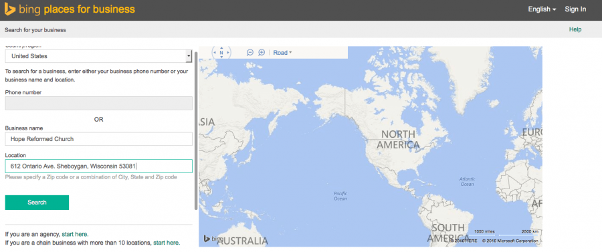Viewport: 602px width, 252px height.
Task: Click 'SOUTH AMERICA' label on map
Action: pyautogui.click(x=448, y=233)
